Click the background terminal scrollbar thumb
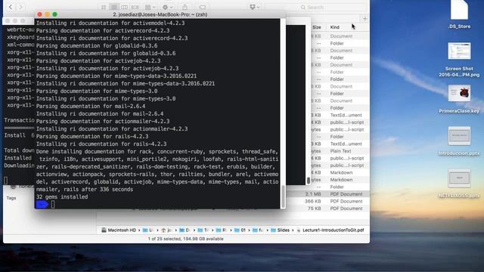This screenshot has width=484, height=272. [308, 181]
